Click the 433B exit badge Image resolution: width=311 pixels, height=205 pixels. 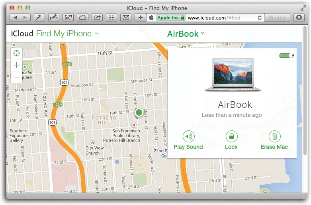[x=67, y=64]
